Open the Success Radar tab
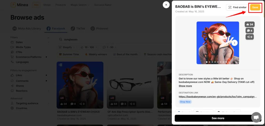The height and width of the screenshot is (126, 265). click(103, 5)
